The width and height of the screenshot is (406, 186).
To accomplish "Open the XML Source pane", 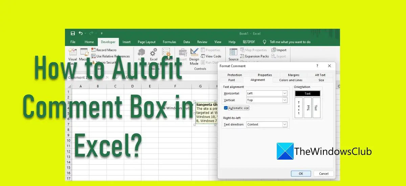I will [233, 54].
